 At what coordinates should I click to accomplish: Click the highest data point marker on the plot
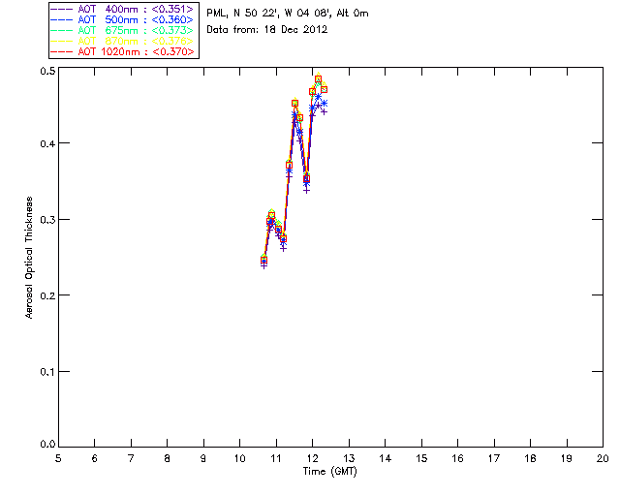pos(318,79)
